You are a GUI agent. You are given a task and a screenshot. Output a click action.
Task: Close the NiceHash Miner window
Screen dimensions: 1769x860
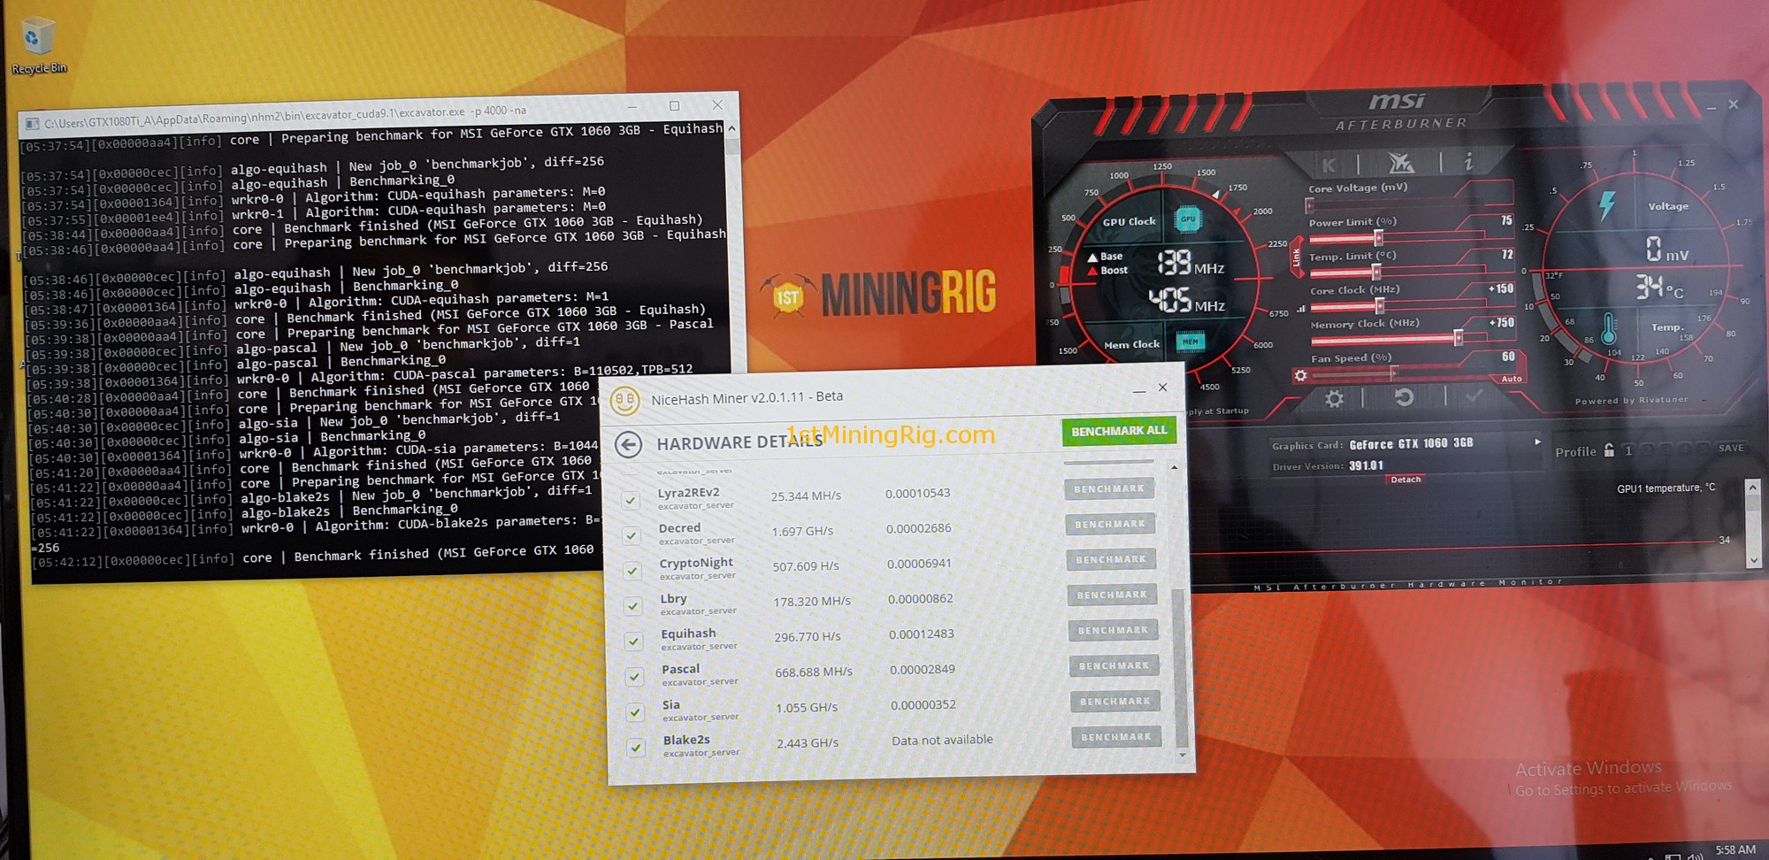(1163, 388)
